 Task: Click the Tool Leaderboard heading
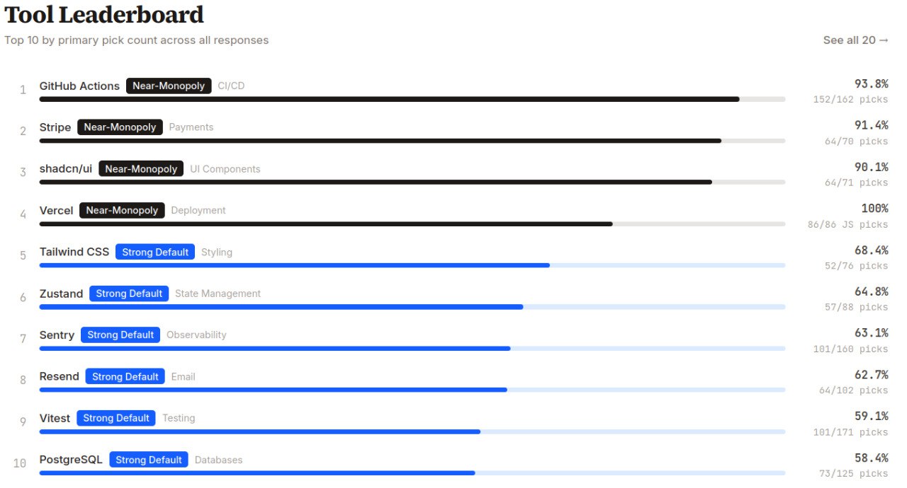[104, 14]
